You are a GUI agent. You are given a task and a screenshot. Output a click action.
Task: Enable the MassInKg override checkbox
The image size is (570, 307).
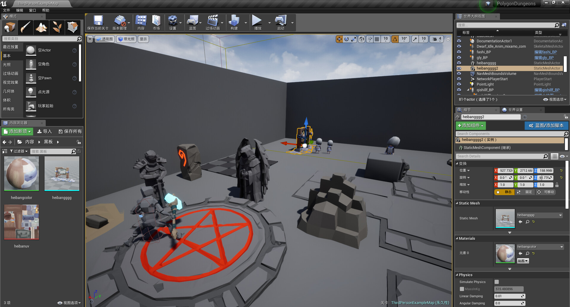pyautogui.click(x=462, y=289)
